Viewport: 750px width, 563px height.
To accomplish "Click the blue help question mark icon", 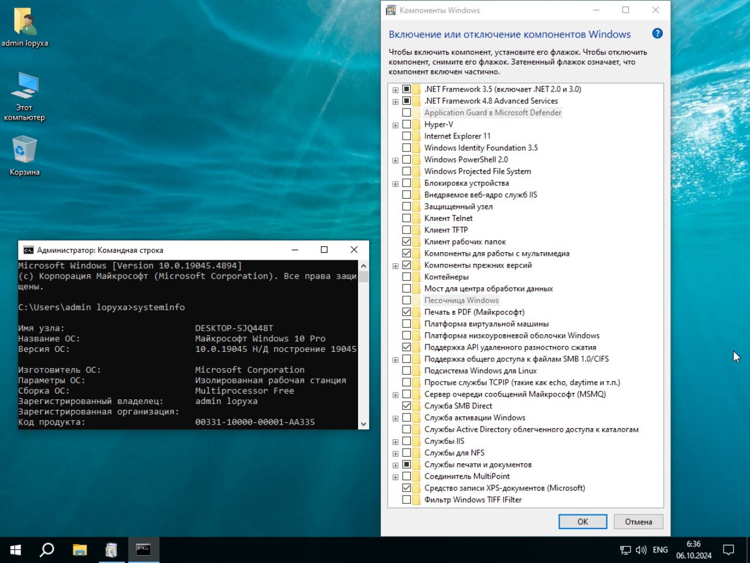I will (657, 33).
